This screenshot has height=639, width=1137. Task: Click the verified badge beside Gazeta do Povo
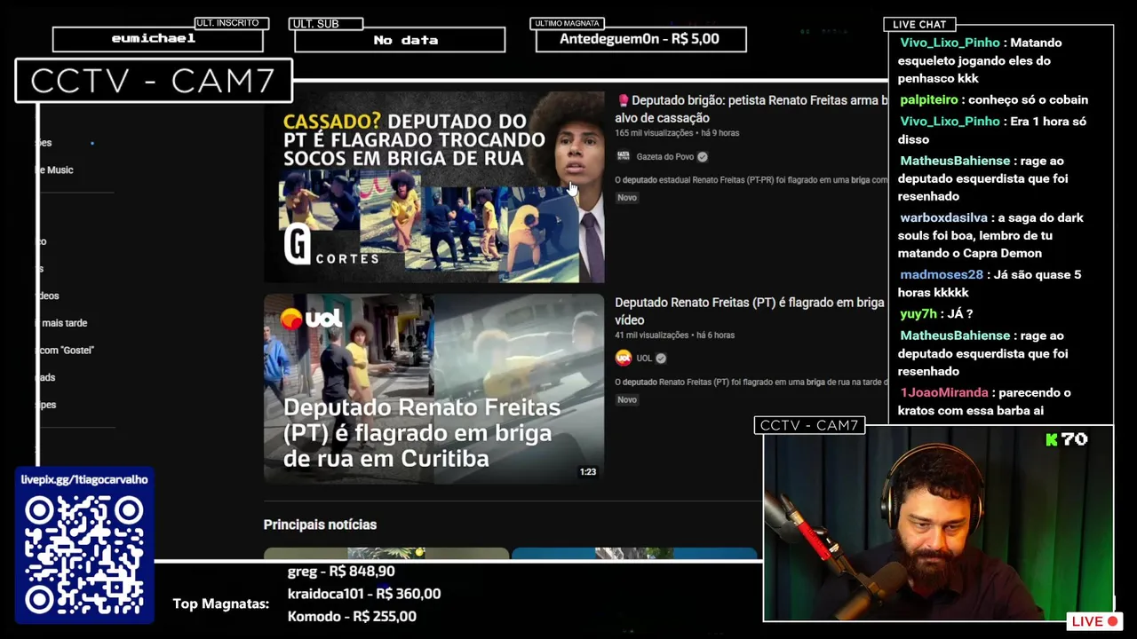pos(703,157)
